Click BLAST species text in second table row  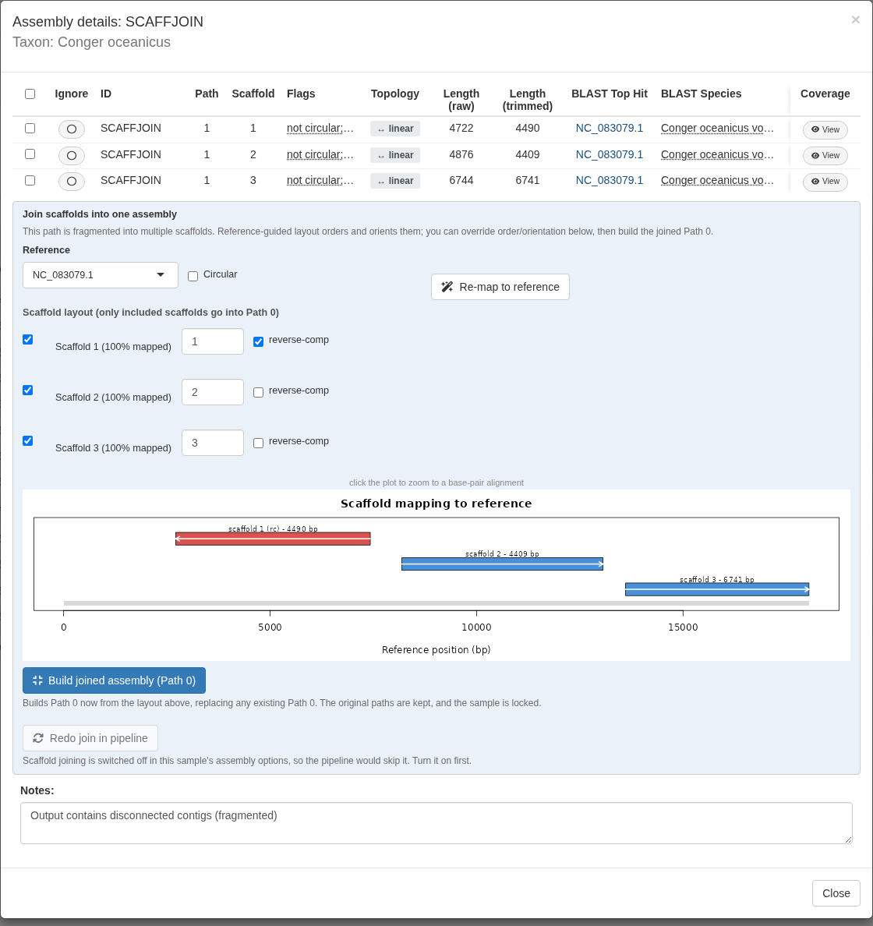coord(717,154)
